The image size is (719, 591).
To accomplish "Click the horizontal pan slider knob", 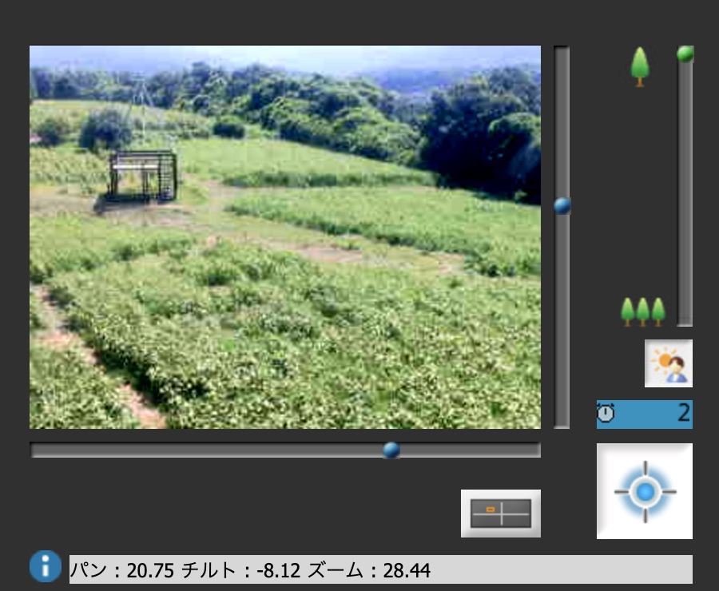I will (391, 450).
